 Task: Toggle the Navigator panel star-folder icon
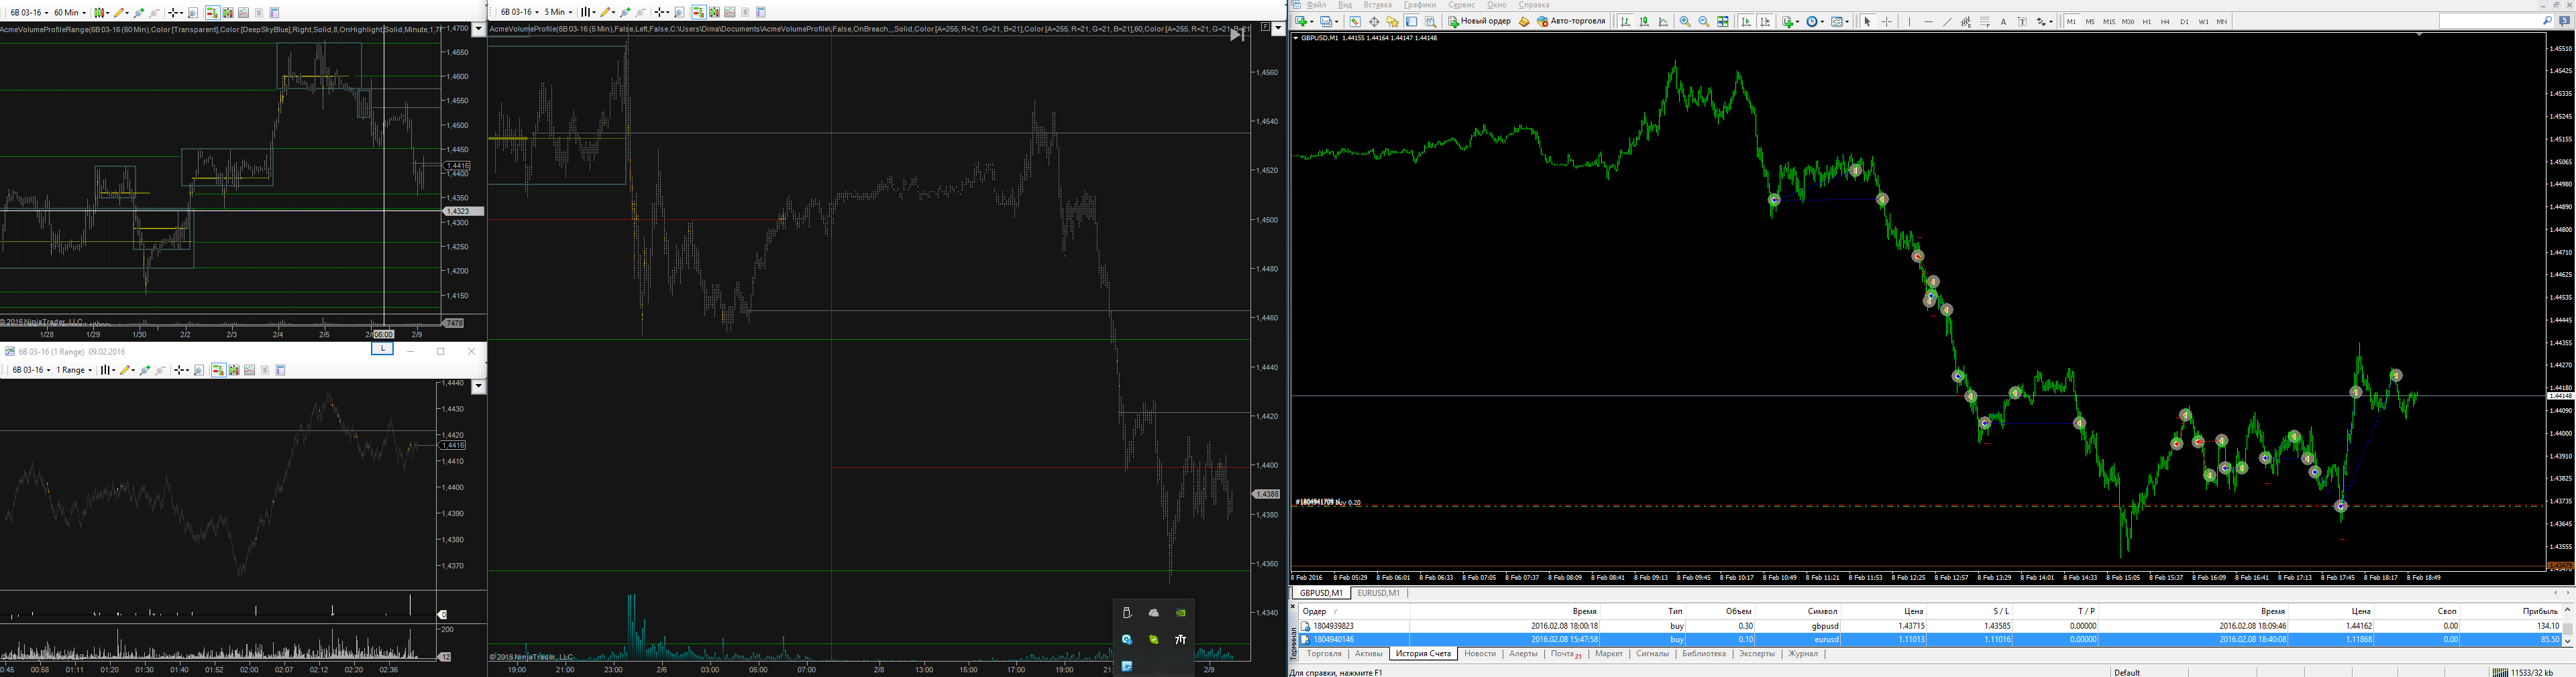click(x=1393, y=21)
